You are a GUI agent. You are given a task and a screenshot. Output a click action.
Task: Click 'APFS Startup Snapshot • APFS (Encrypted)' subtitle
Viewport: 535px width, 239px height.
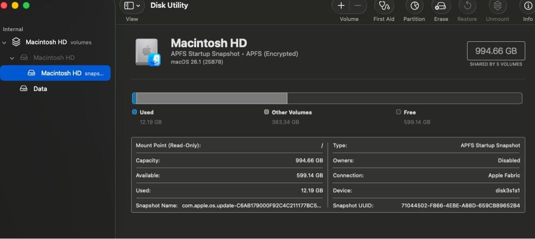234,54
